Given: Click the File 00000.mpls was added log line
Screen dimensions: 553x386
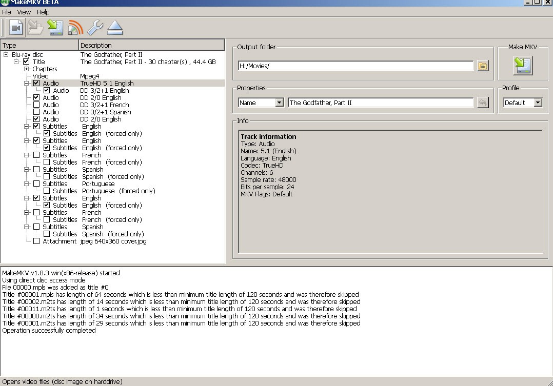Looking at the screenshot, I should tap(55, 287).
